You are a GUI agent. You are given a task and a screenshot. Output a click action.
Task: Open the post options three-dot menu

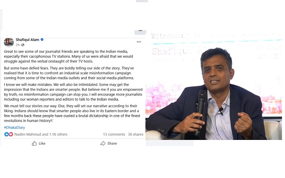[139, 42]
